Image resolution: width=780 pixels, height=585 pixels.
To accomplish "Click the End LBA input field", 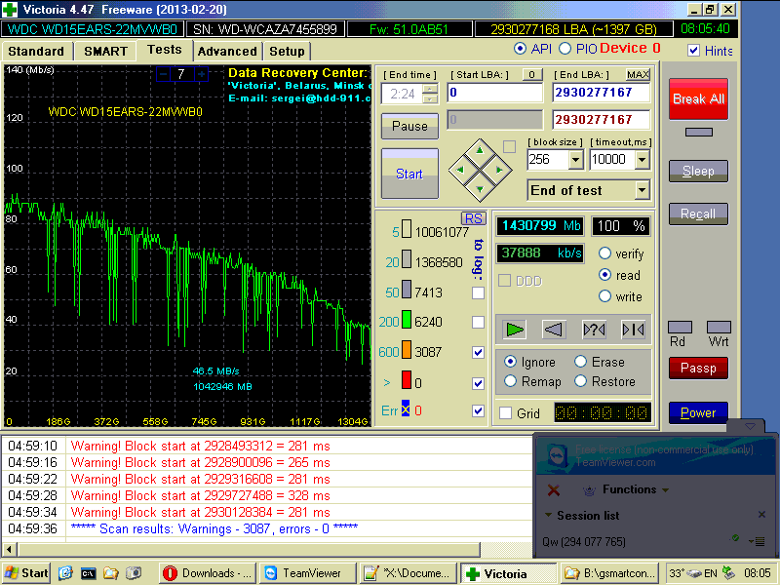I will click(601, 93).
